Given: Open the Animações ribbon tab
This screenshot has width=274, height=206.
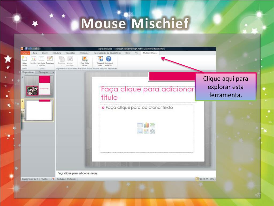Looking at the screenshot, I should click(84, 53).
